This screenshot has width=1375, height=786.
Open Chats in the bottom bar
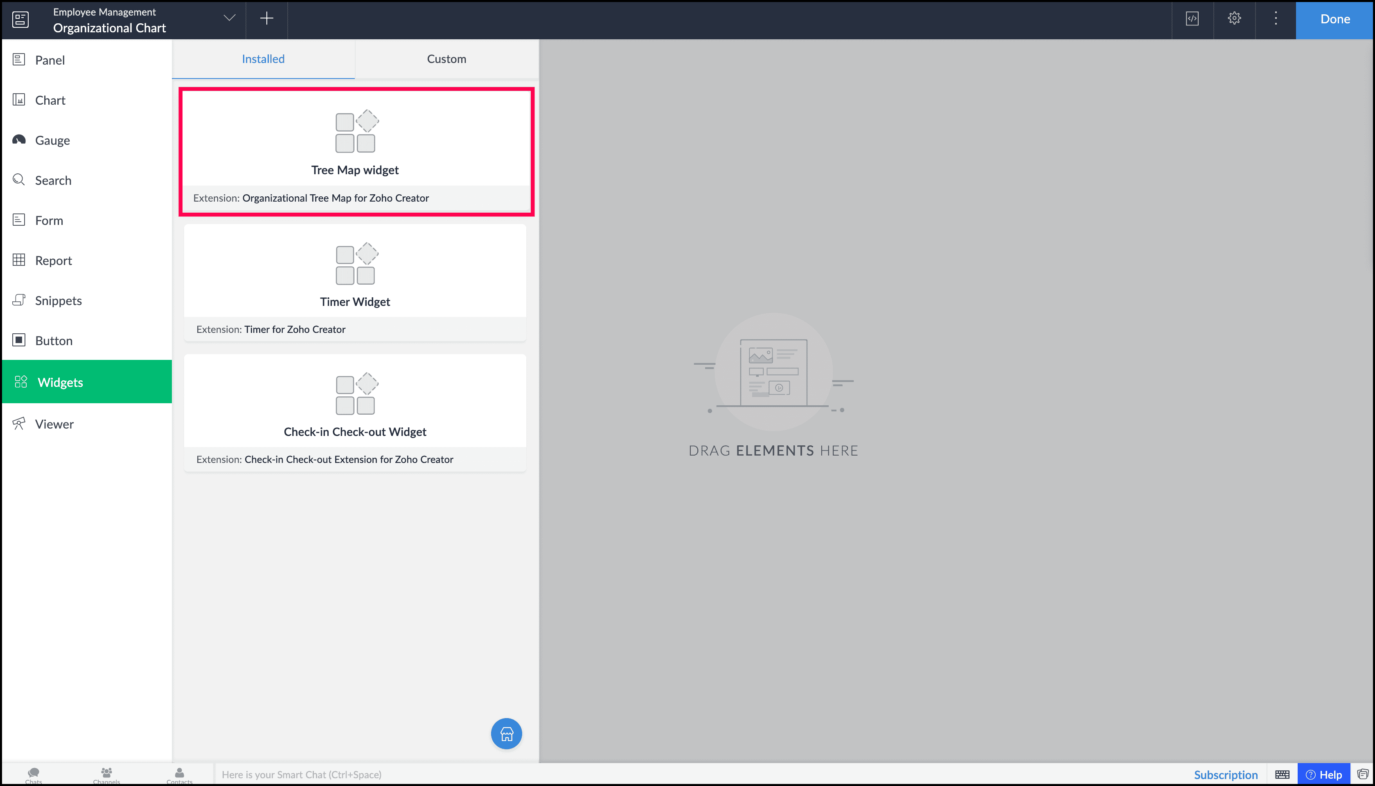(x=34, y=775)
